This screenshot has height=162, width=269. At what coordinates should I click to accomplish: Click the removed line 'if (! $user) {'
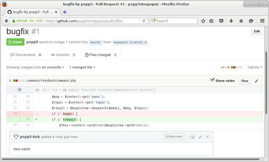[134, 114]
